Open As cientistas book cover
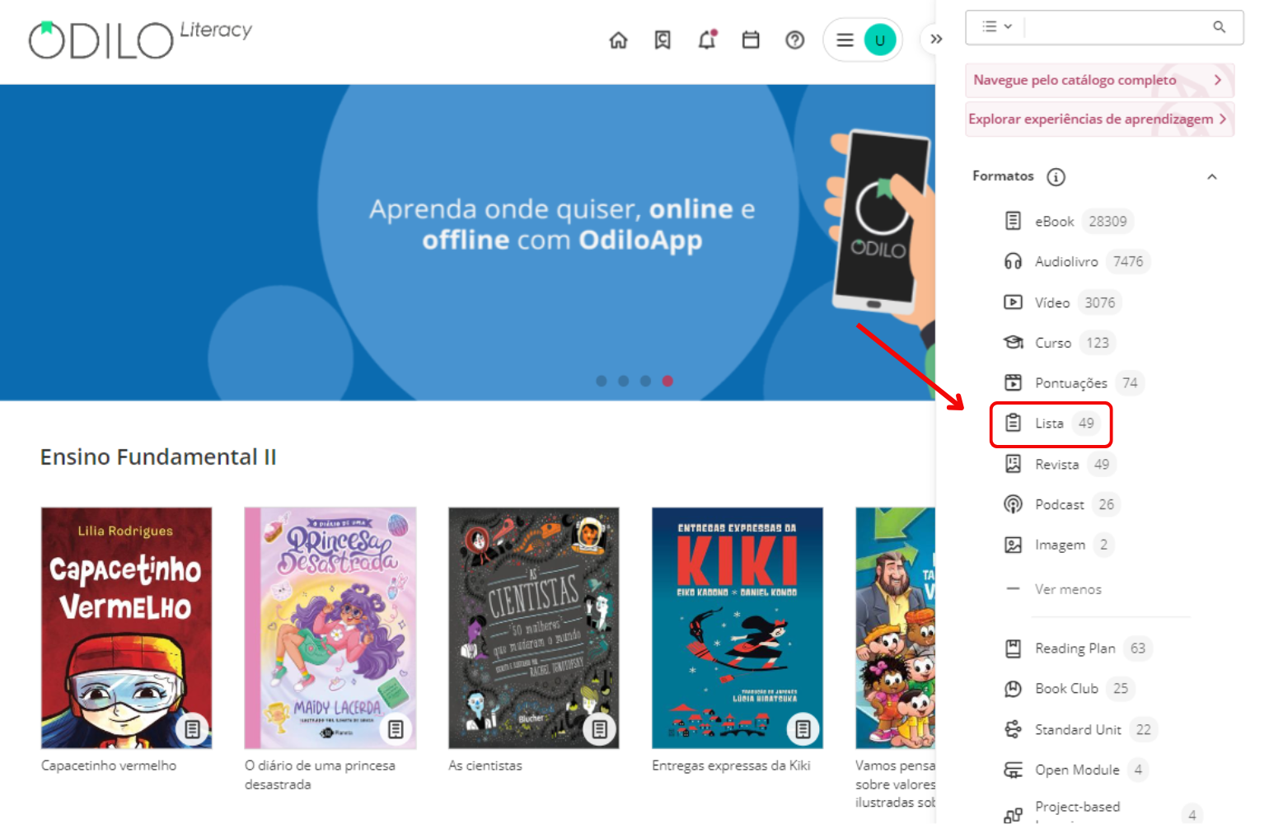 pyautogui.click(x=534, y=628)
